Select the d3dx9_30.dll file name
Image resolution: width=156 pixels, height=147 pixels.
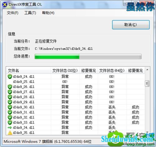click(24, 107)
